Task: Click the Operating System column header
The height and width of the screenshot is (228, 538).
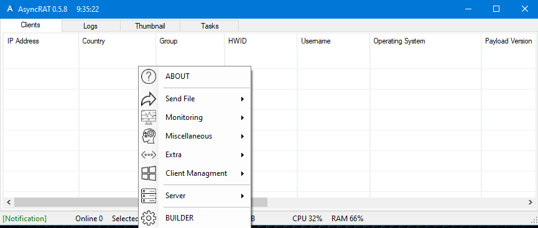Action: [425, 41]
